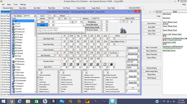Image resolution: width=187 pixels, height=104 pixels.
Task: Click the Movement Speed stepper arrows
Action: pyautogui.click(x=107, y=30)
